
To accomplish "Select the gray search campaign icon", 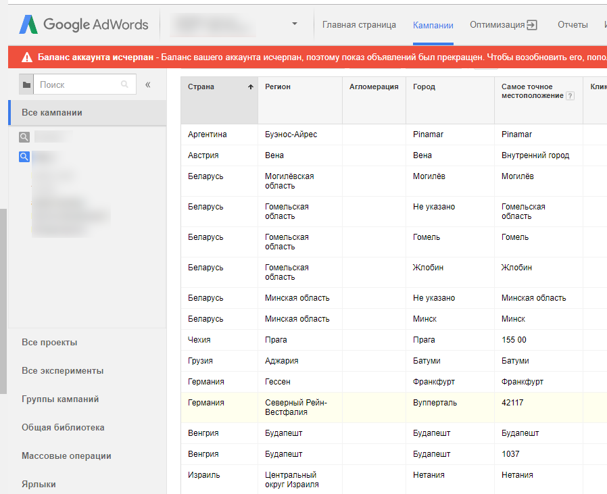I will tap(24, 137).
